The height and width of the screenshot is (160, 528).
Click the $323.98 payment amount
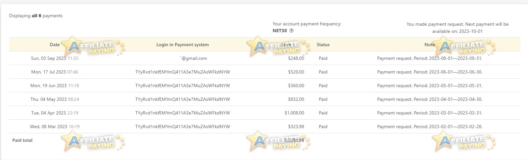pyautogui.click(x=296, y=127)
